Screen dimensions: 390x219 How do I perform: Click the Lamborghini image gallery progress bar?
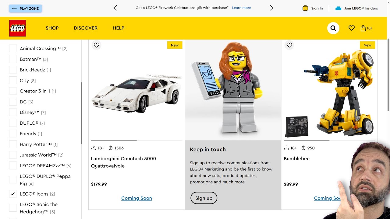(137, 141)
